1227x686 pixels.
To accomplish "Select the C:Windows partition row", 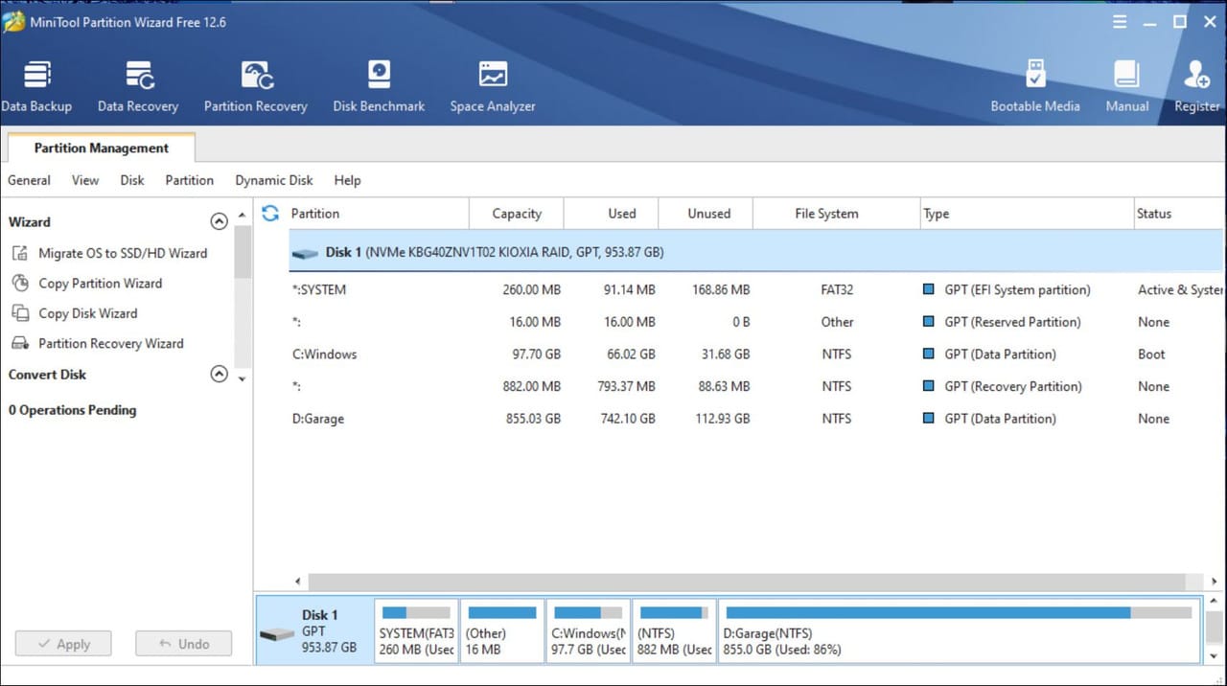I will (x=757, y=354).
